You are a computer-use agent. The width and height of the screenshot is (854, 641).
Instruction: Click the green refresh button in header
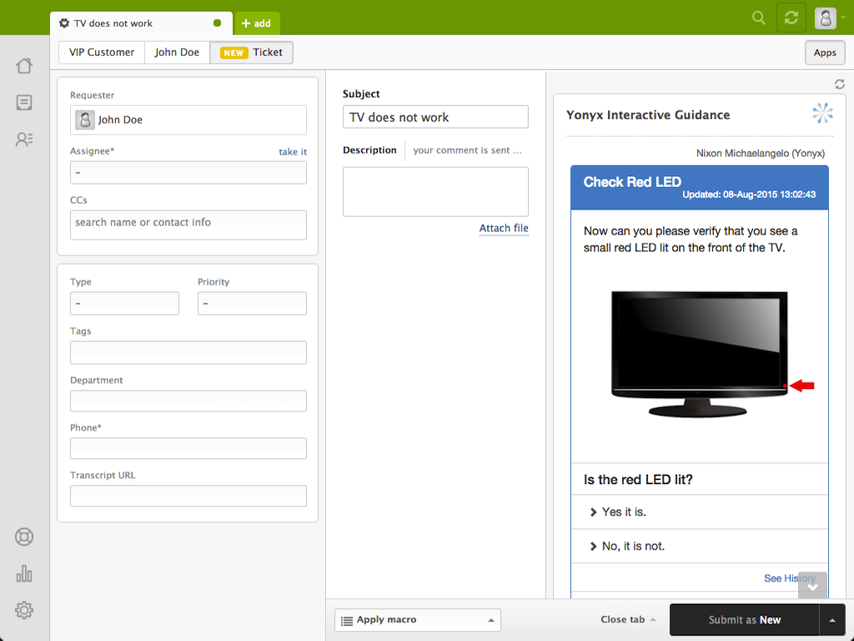(x=791, y=18)
